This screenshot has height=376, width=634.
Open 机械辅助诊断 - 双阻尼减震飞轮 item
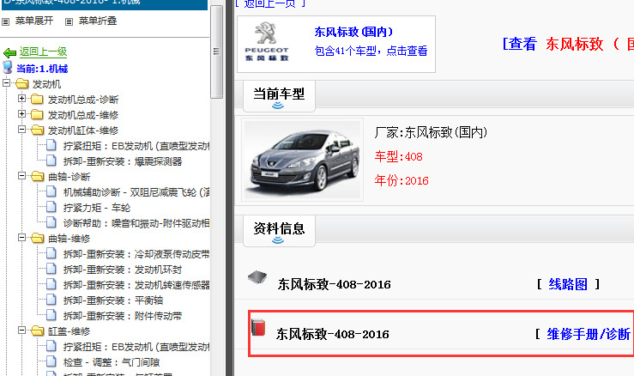pyautogui.click(x=136, y=192)
